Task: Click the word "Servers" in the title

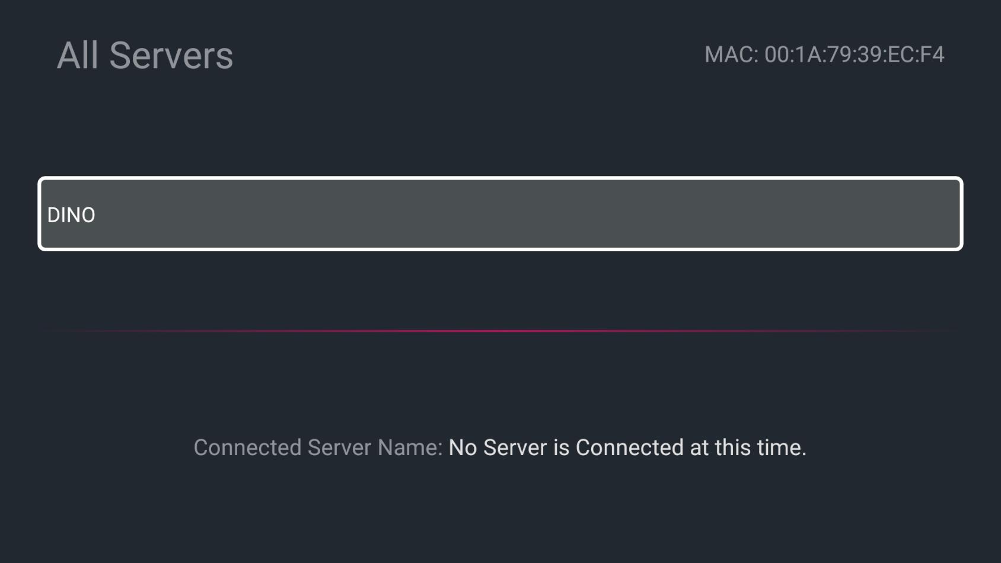Action: tap(171, 56)
